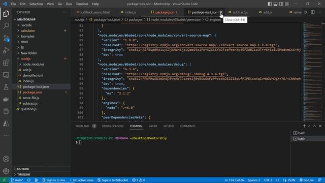Open question.js in the explorer
This screenshot has height=183, width=325.
coord(42,109)
